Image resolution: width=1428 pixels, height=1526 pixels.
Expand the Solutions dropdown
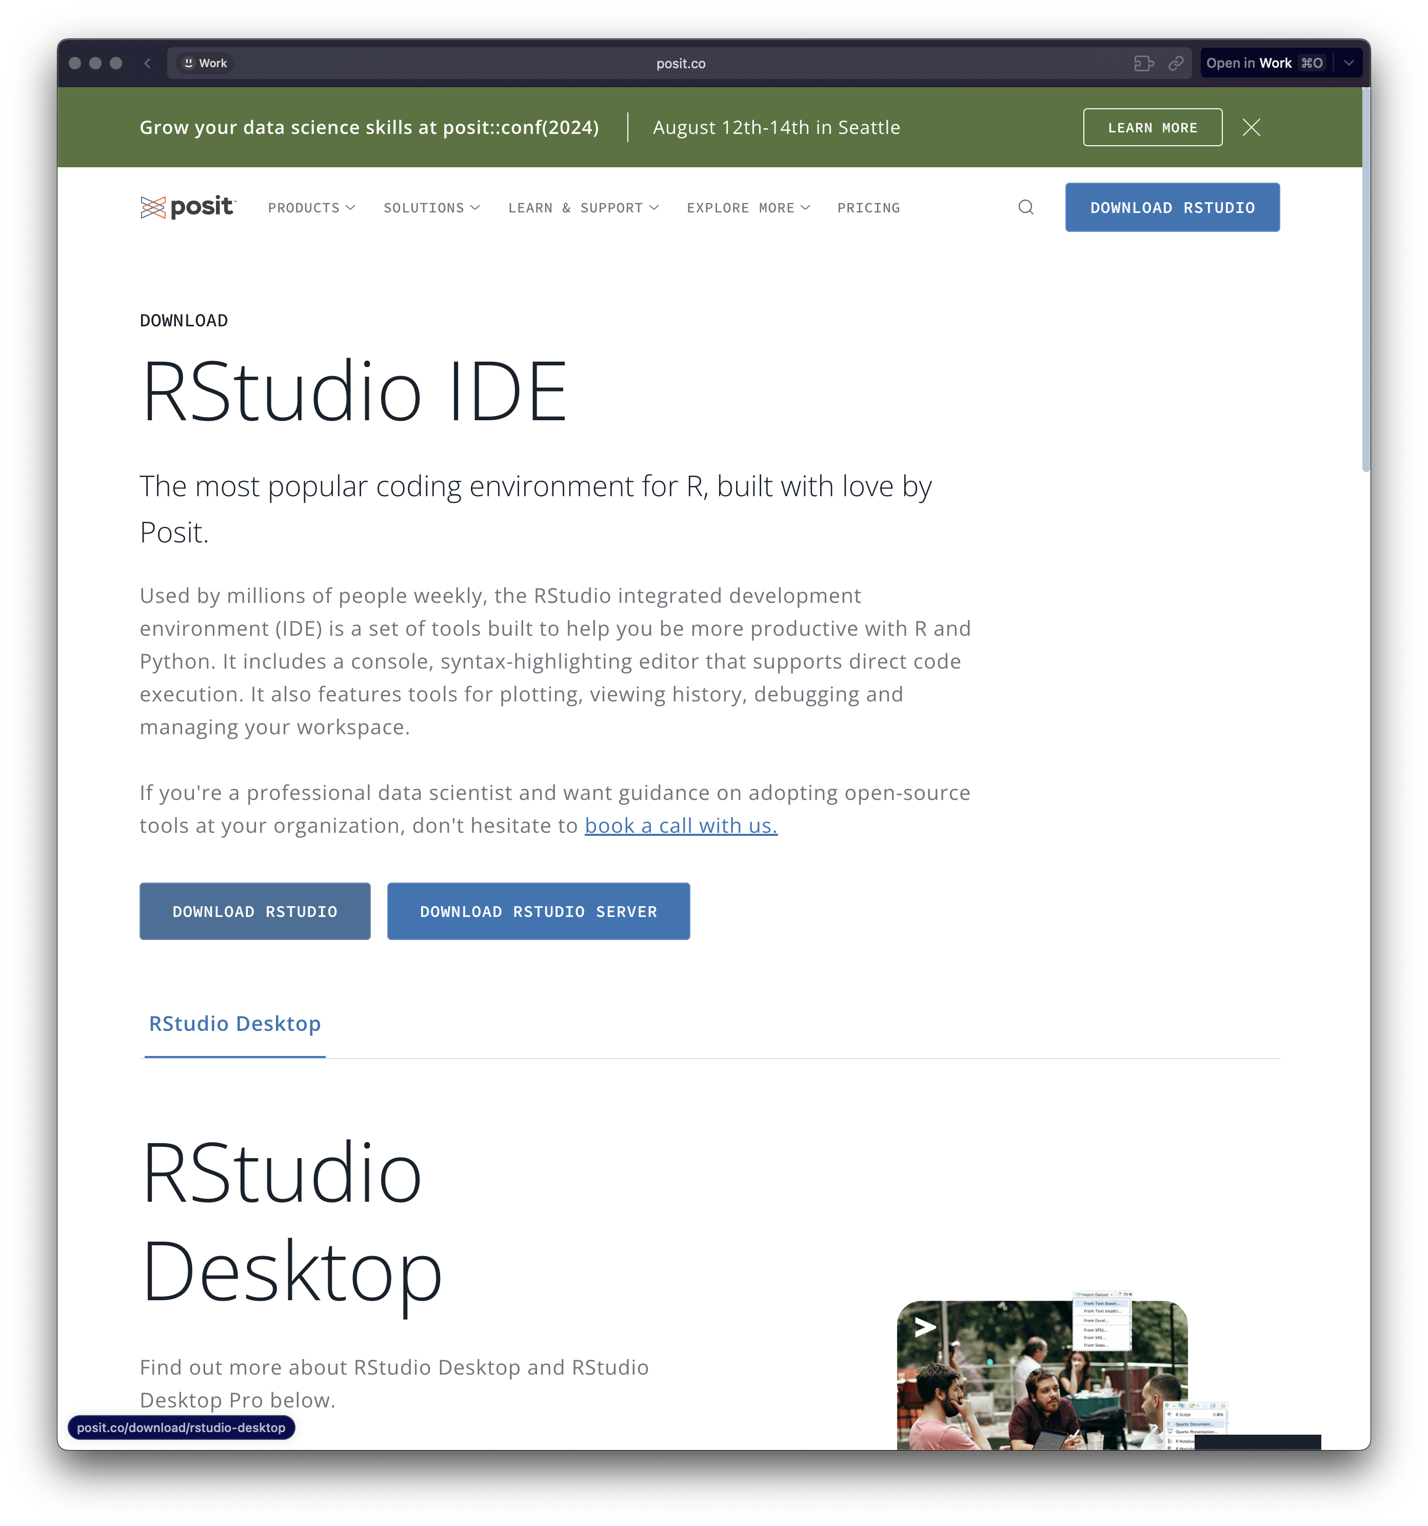pyautogui.click(x=431, y=207)
